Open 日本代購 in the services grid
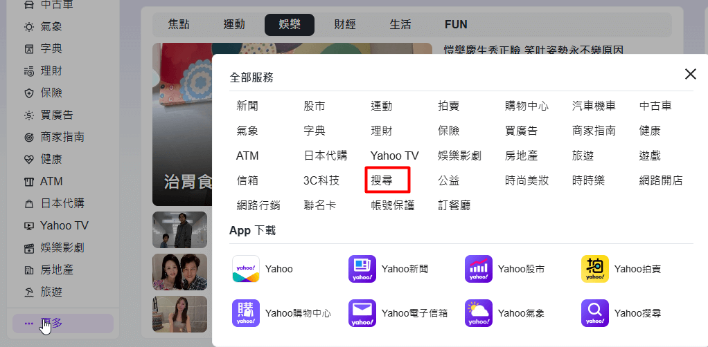 pyautogui.click(x=326, y=156)
